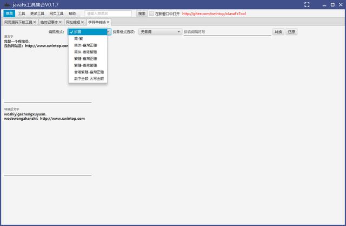Image resolution: width=346 pixels, height=226 pixels.
Task: Click the 转换 button
Action: point(278,32)
